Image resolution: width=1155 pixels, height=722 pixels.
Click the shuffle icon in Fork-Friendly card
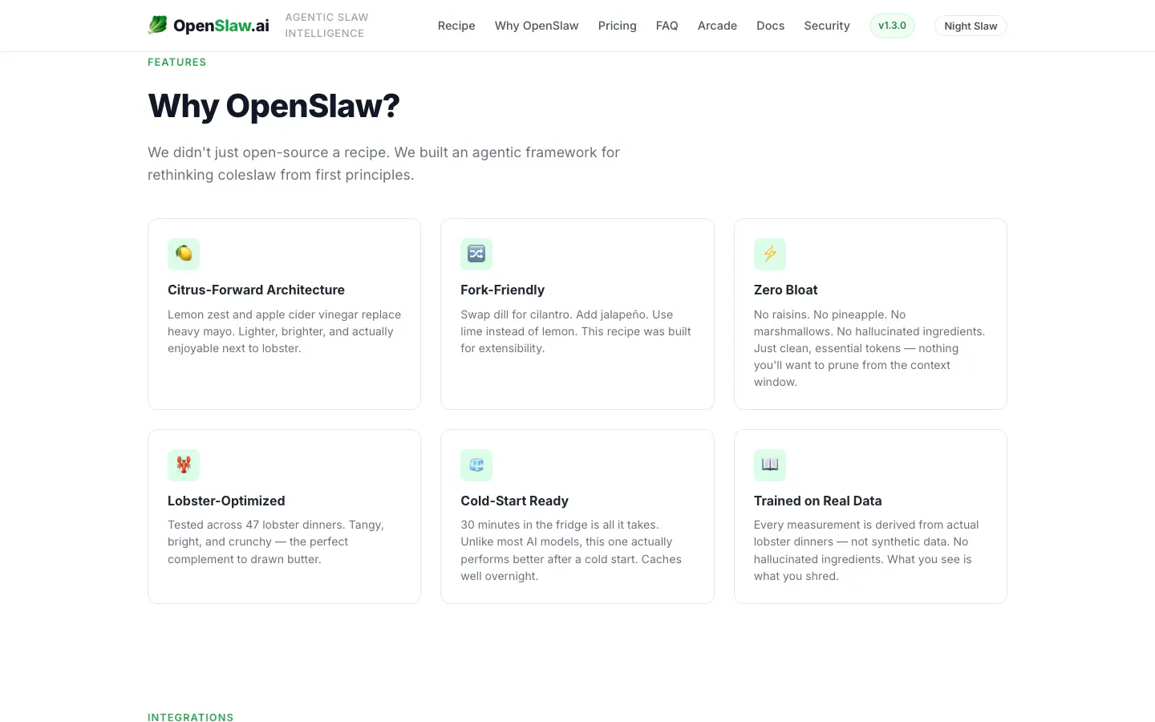click(476, 254)
